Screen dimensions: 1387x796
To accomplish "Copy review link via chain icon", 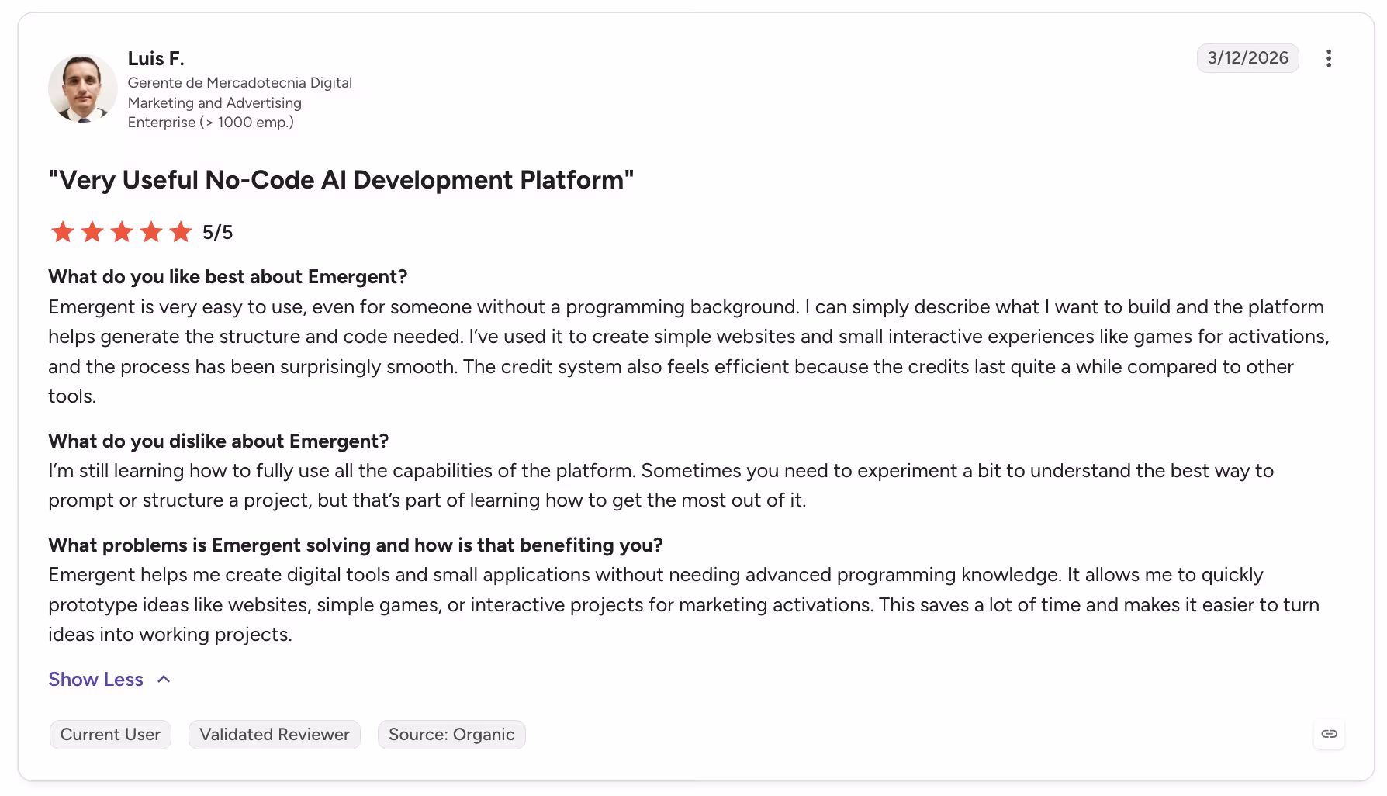I will click(x=1329, y=734).
